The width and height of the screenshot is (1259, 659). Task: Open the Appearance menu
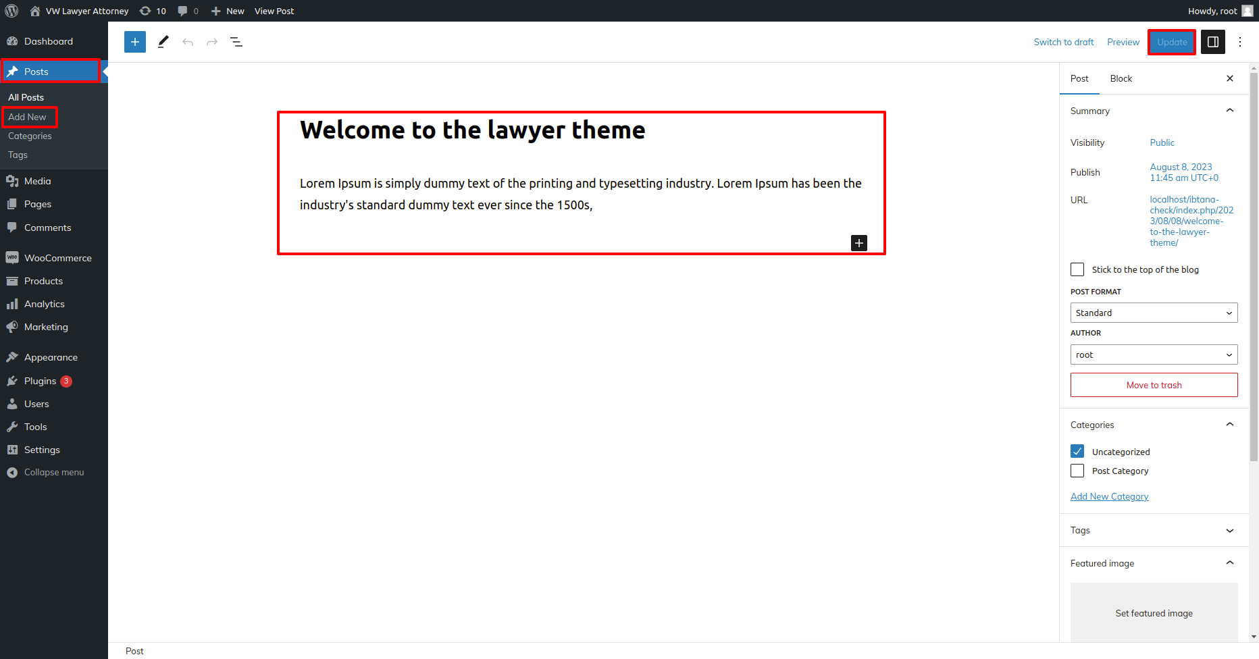tap(54, 357)
